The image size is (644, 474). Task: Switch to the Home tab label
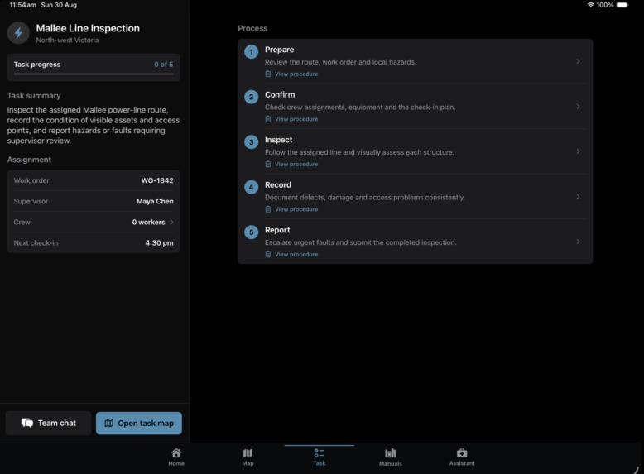176,463
